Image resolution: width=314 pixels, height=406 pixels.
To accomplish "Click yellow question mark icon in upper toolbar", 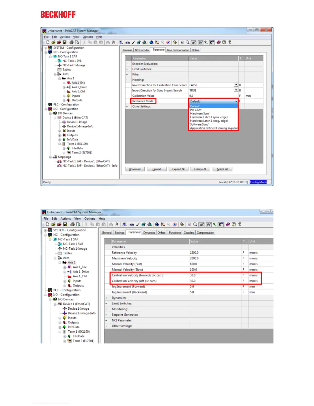I will 230,42.
